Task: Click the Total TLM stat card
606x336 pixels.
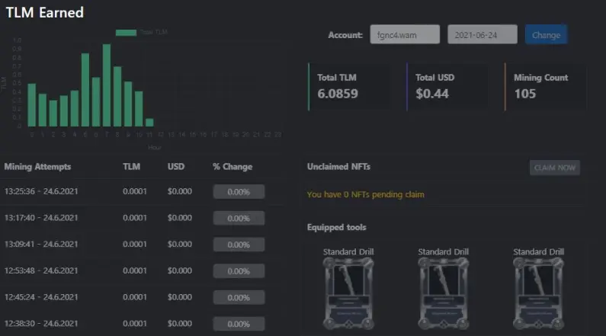Action: pos(349,87)
